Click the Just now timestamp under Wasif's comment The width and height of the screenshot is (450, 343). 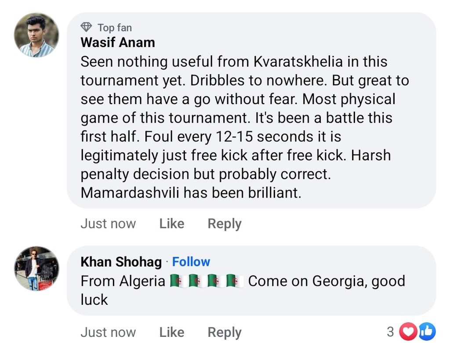click(x=108, y=224)
